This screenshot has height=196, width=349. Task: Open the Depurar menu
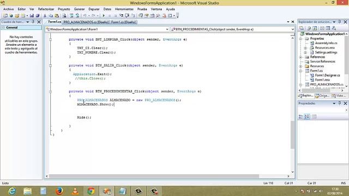94,9
